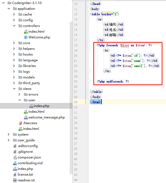Viewport: 166px width, 183px height.
Task: Expand the cache folder
Action: (x=14, y=14)
